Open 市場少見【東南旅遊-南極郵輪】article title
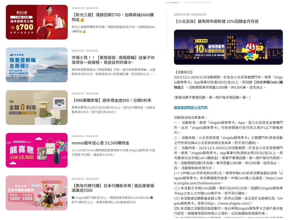 tap(113, 60)
